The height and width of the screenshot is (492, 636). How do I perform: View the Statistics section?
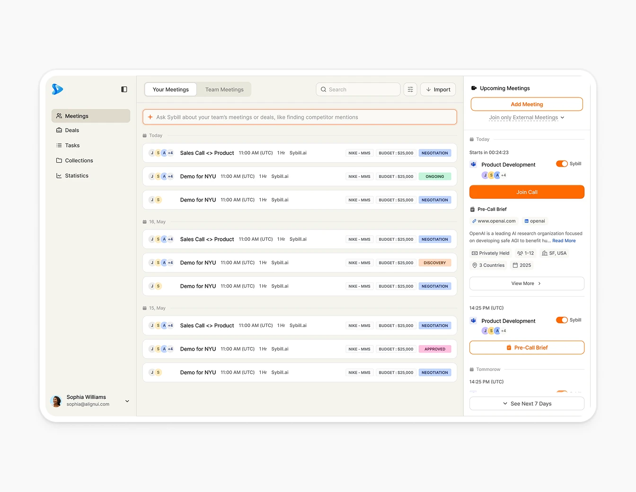coord(77,176)
